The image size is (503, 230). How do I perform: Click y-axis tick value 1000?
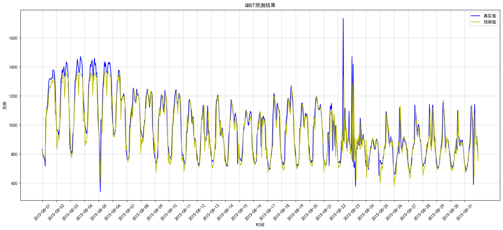click(x=13, y=125)
